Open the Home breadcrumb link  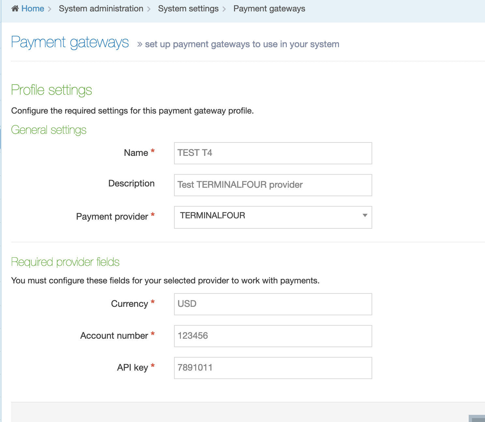[33, 8]
